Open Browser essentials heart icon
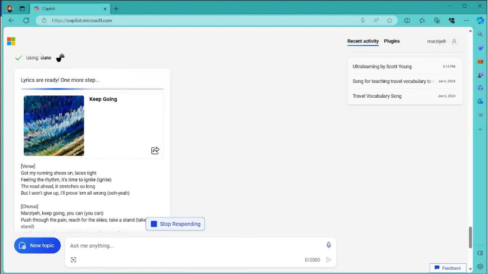The height and width of the screenshot is (274, 488). click(x=452, y=20)
